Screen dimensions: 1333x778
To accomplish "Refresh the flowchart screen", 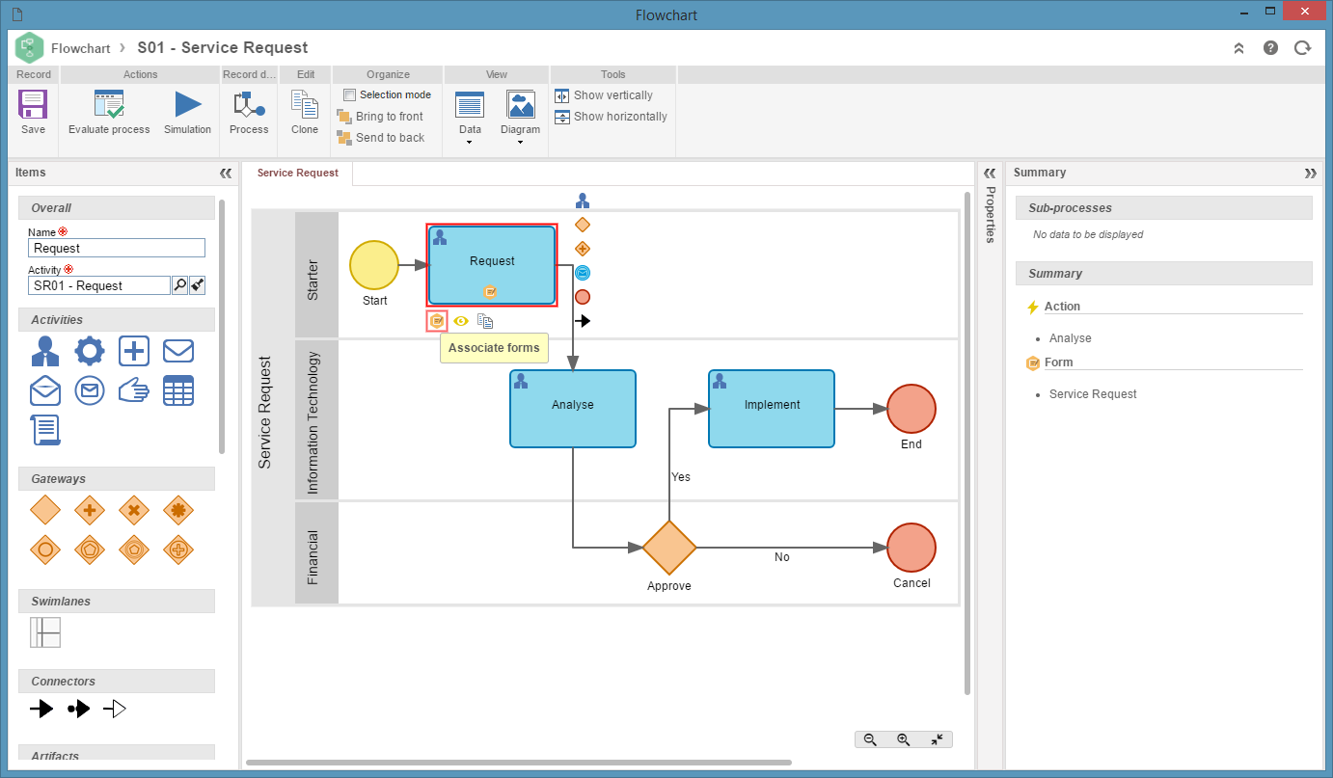I will pos(1303,47).
